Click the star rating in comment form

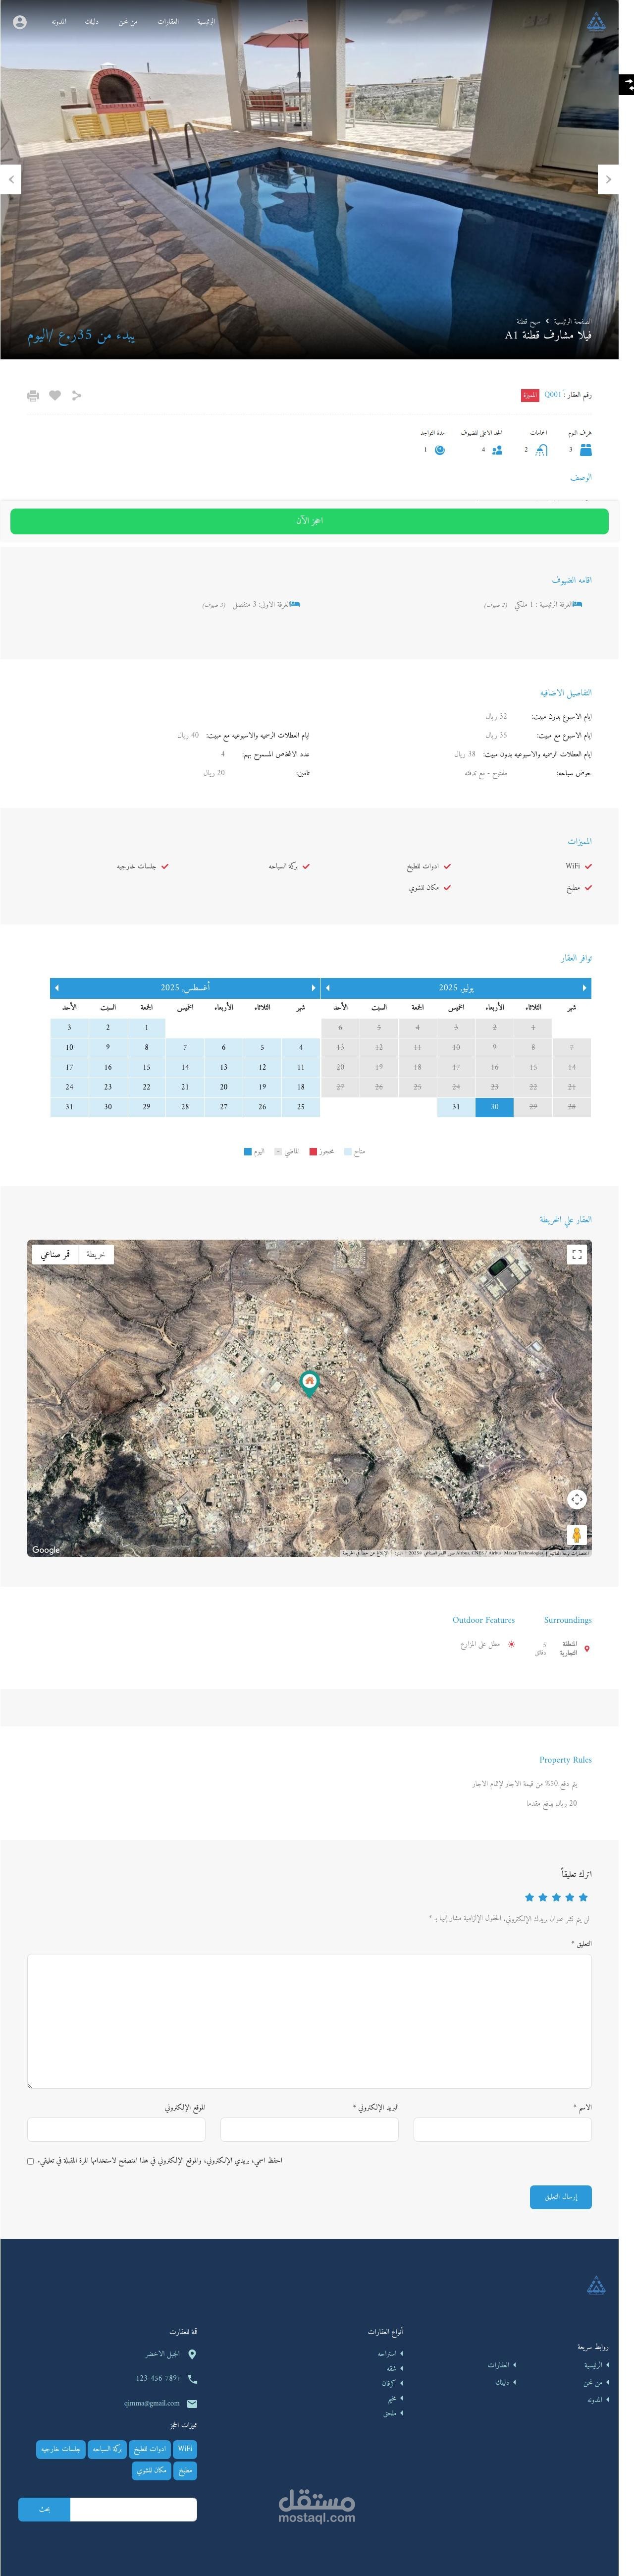(x=557, y=1897)
